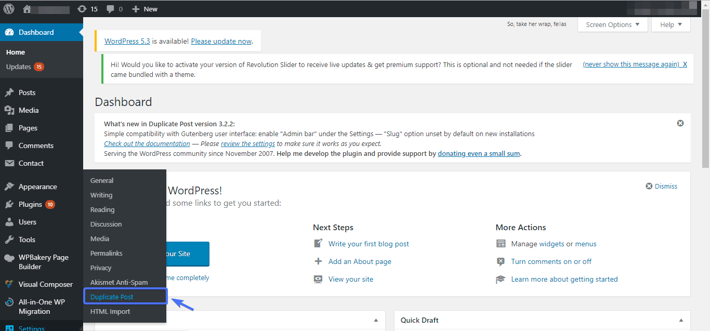Click the plus icon beside About page

[318, 261]
